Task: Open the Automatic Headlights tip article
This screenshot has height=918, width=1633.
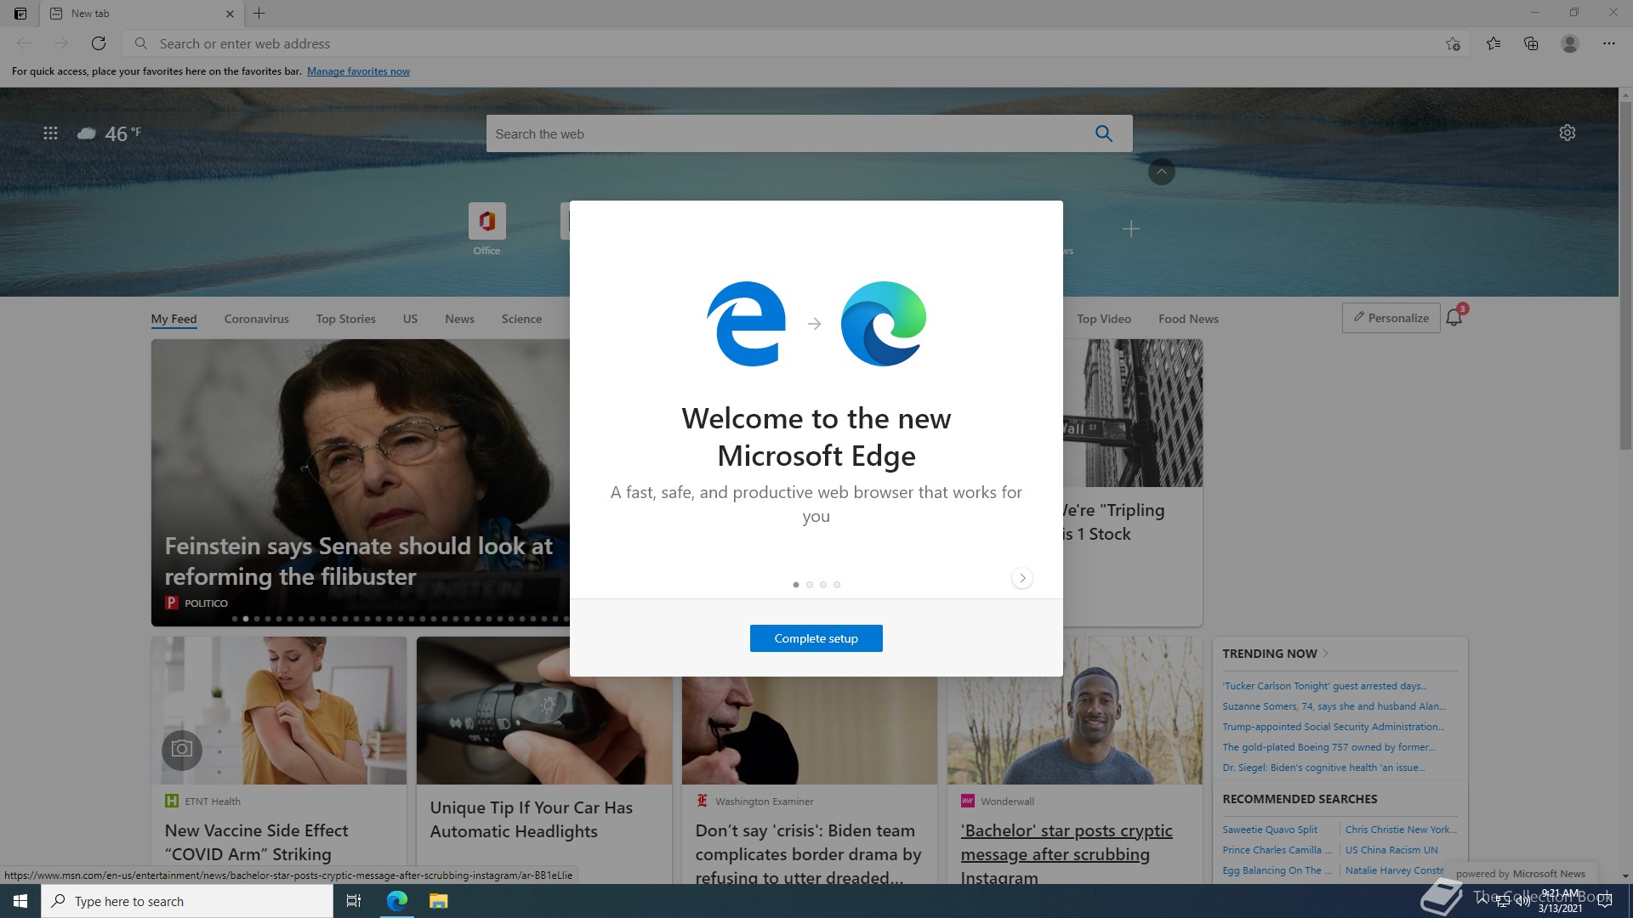Action: [x=531, y=819]
